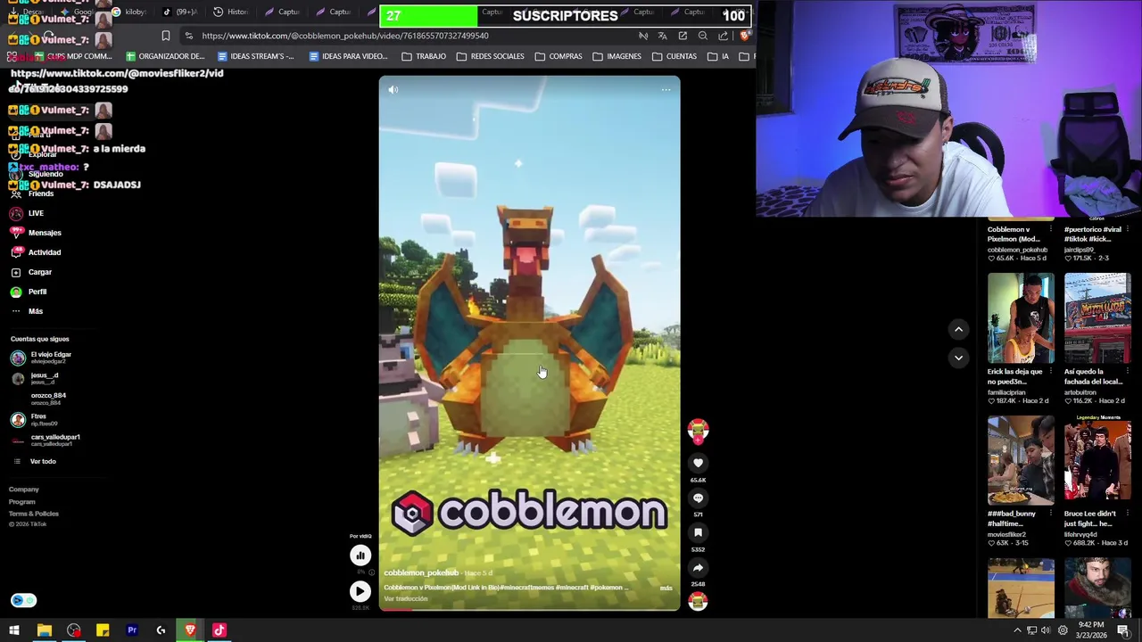Open the TikTok app from the taskbar
The height and width of the screenshot is (642, 1142).
coord(219,630)
